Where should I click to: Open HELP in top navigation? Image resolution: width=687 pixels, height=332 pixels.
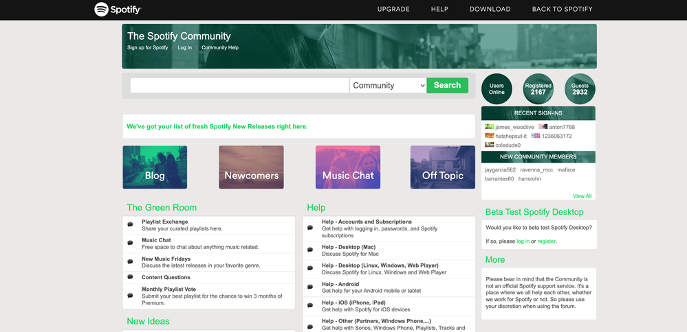click(x=439, y=9)
